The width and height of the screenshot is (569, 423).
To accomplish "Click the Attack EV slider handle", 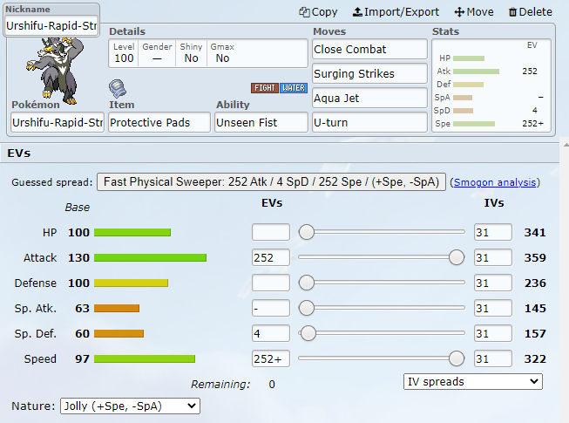I will pyautogui.click(x=457, y=257).
